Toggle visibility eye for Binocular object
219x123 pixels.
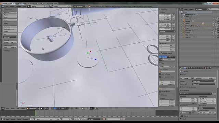click(213, 19)
